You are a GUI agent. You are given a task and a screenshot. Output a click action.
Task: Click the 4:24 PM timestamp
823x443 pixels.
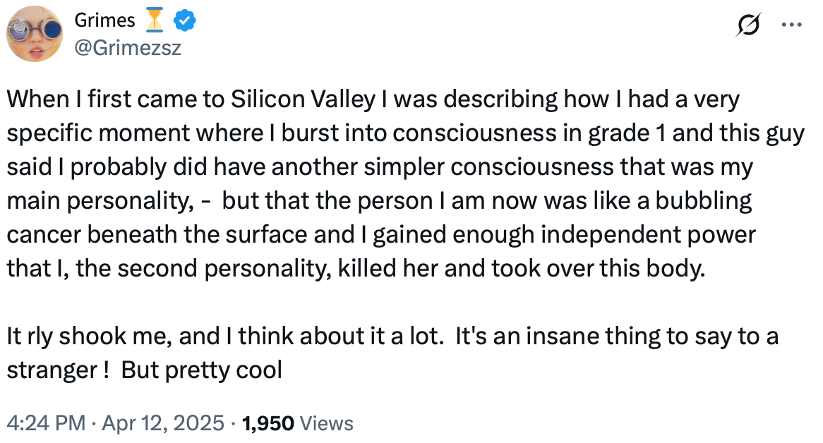pos(46,423)
